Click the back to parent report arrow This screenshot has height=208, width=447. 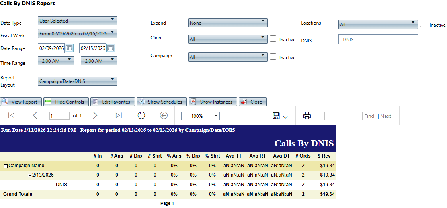click(x=164, y=116)
